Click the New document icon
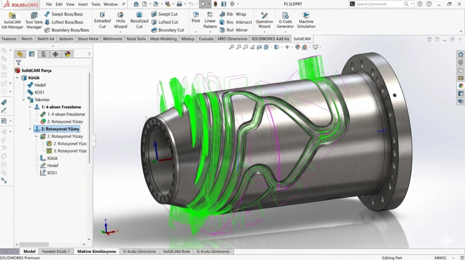This screenshot has width=465, height=260. (x=144, y=4)
